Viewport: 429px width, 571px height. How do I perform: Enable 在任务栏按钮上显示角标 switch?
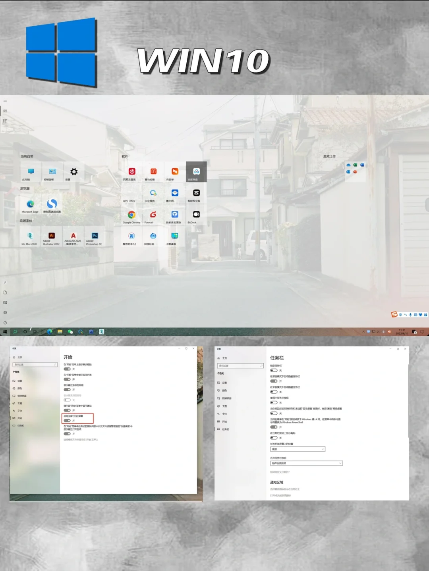(274, 438)
